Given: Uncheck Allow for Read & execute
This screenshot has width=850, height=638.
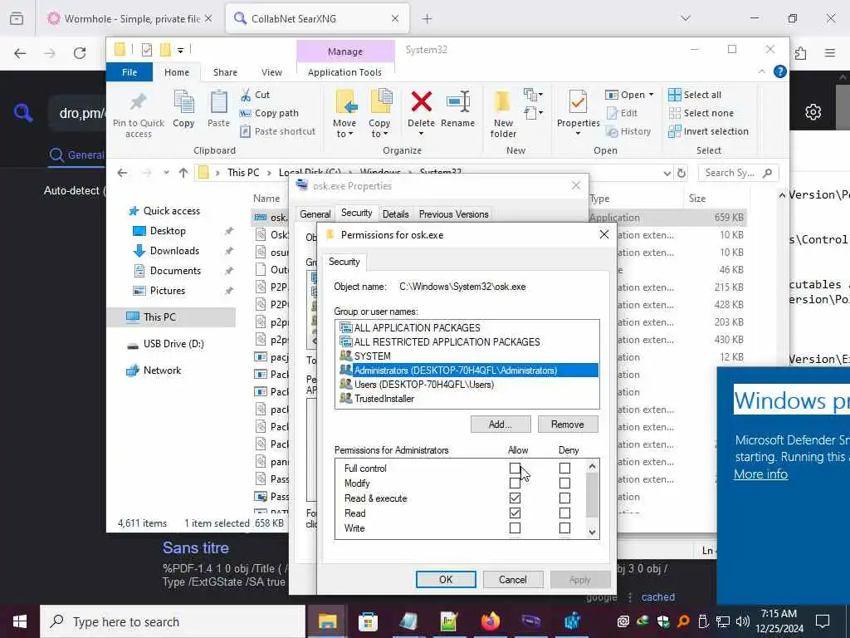Looking at the screenshot, I should 515,498.
